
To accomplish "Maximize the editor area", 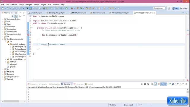I will [186, 12].
